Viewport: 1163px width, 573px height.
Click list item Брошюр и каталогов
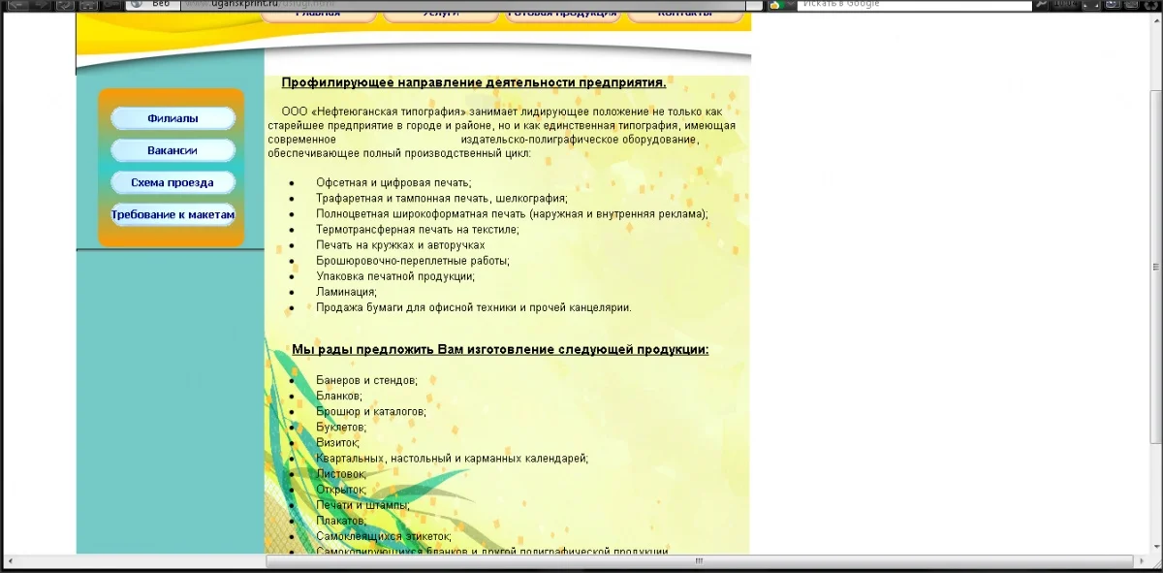coord(371,411)
